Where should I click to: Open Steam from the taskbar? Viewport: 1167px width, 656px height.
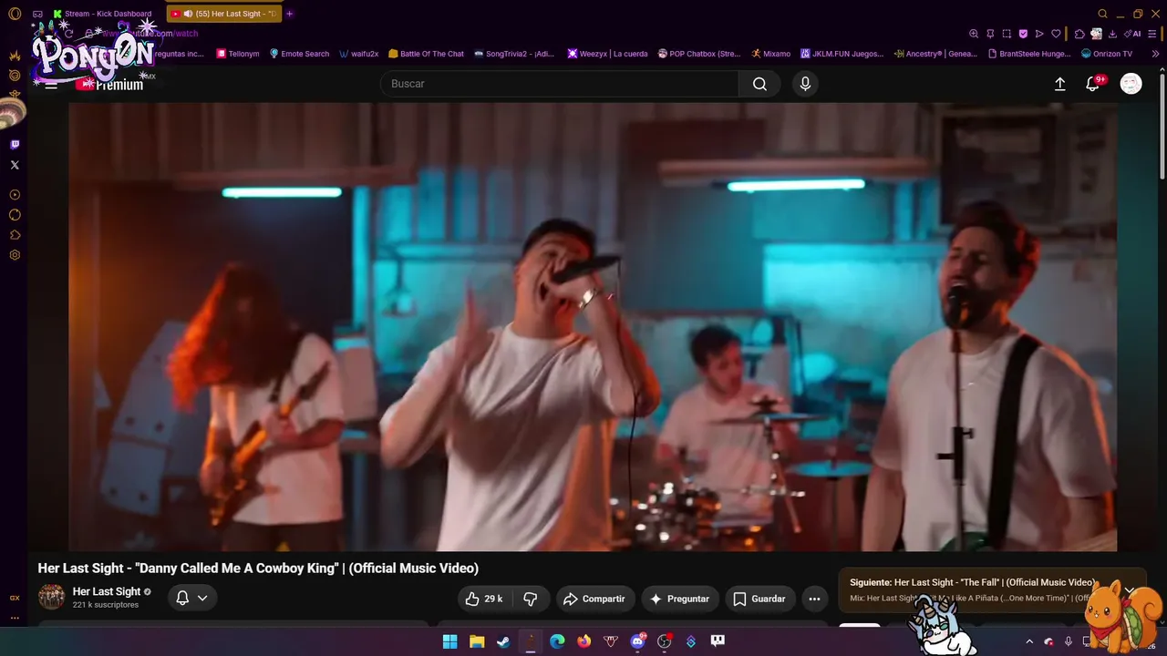click(503, 641)
